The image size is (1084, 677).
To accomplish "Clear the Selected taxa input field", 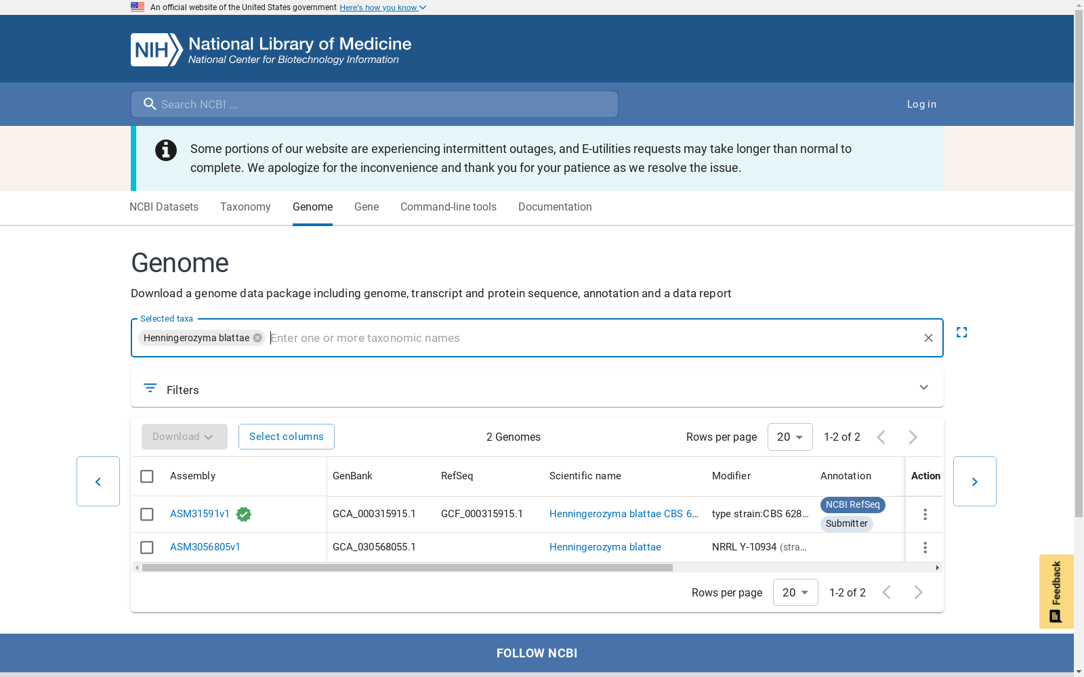I will tap(928, 338).
